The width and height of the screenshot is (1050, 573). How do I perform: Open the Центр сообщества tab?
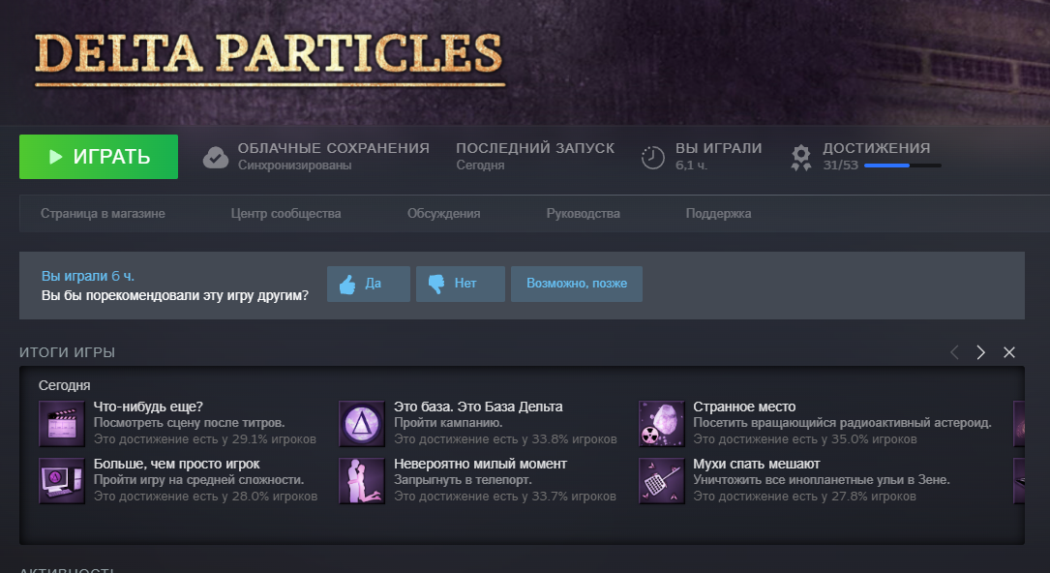(285, 214)
